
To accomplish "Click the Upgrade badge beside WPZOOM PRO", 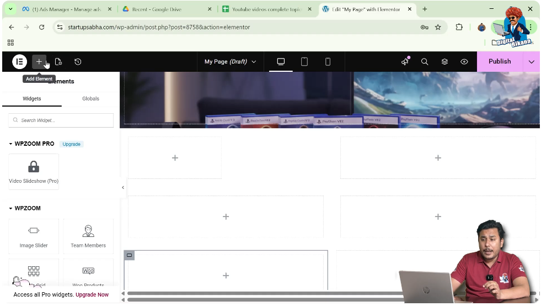I will (x=72, y=144).
